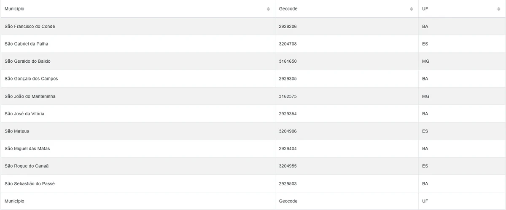Click the sort icon in Município header
The width and height of the screenshot is (506, 210).
(x=268, y=9)
